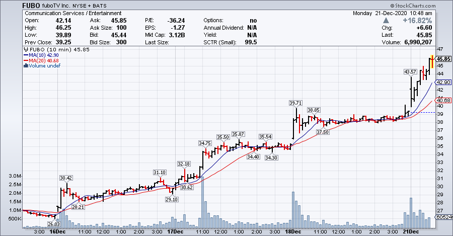Screen dimensions: 453x236
Task: Click the High value 46.25
Action: [x=63, y=28]
